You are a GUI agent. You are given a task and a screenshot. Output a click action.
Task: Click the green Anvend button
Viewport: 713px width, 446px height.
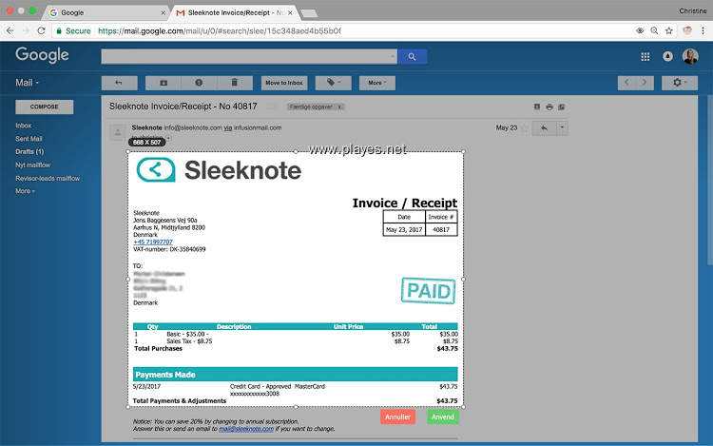(x=443, y=417)
